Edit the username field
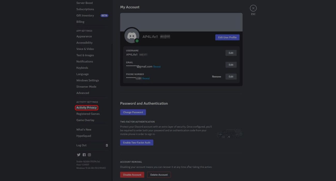The image size is (336, 181). (231, 53)
